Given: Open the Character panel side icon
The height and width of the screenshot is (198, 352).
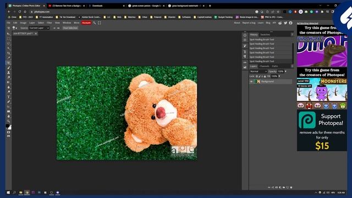Looking at the screenshot, I should click(x=245, y=52).
